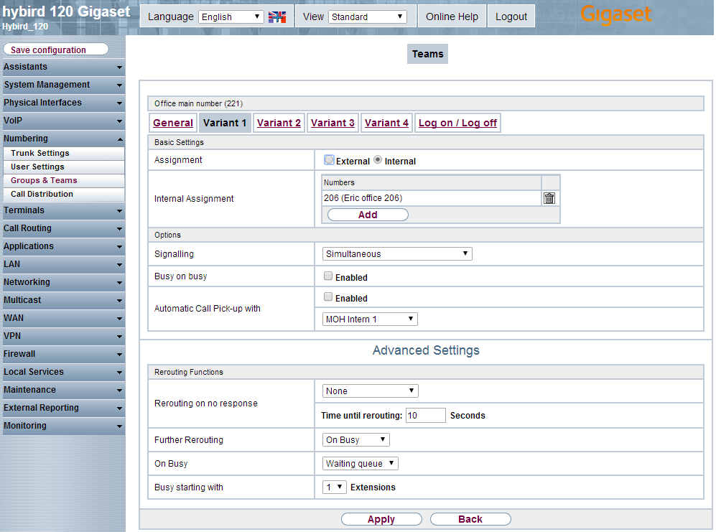Open the Waiting queue dropdown
Viewport: 716px width, 532px height.
coord(360,464)
